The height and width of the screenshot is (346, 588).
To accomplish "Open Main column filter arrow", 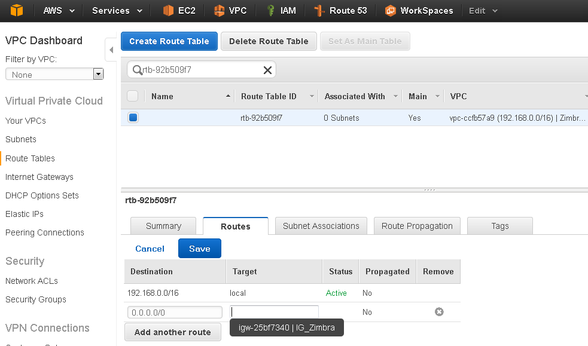I will pos(437,96).
